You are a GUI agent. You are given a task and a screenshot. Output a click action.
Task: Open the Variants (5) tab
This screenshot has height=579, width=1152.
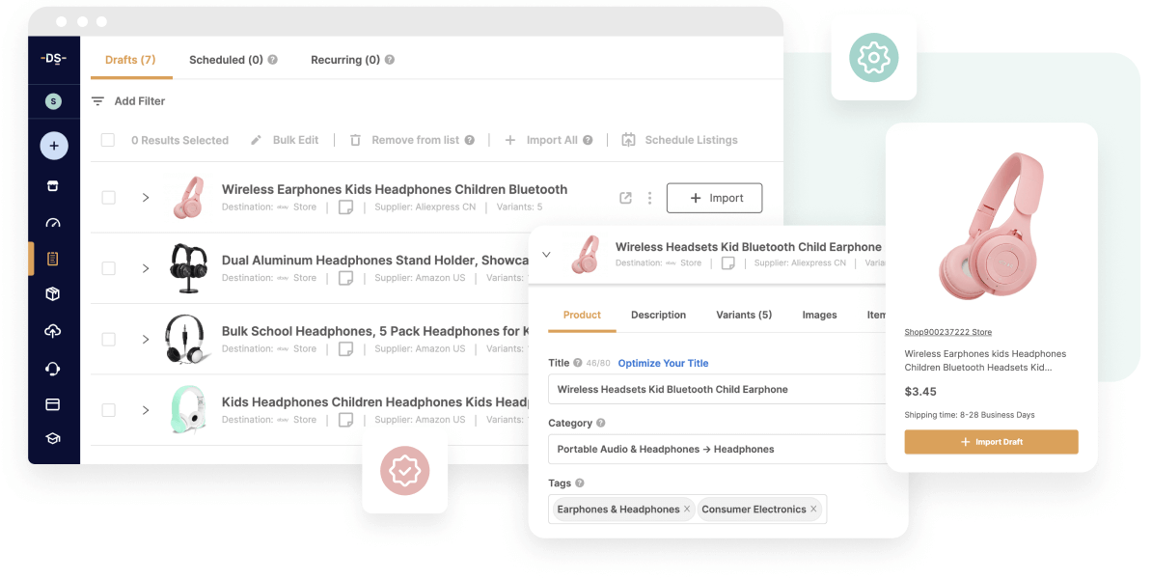(744, 315)
